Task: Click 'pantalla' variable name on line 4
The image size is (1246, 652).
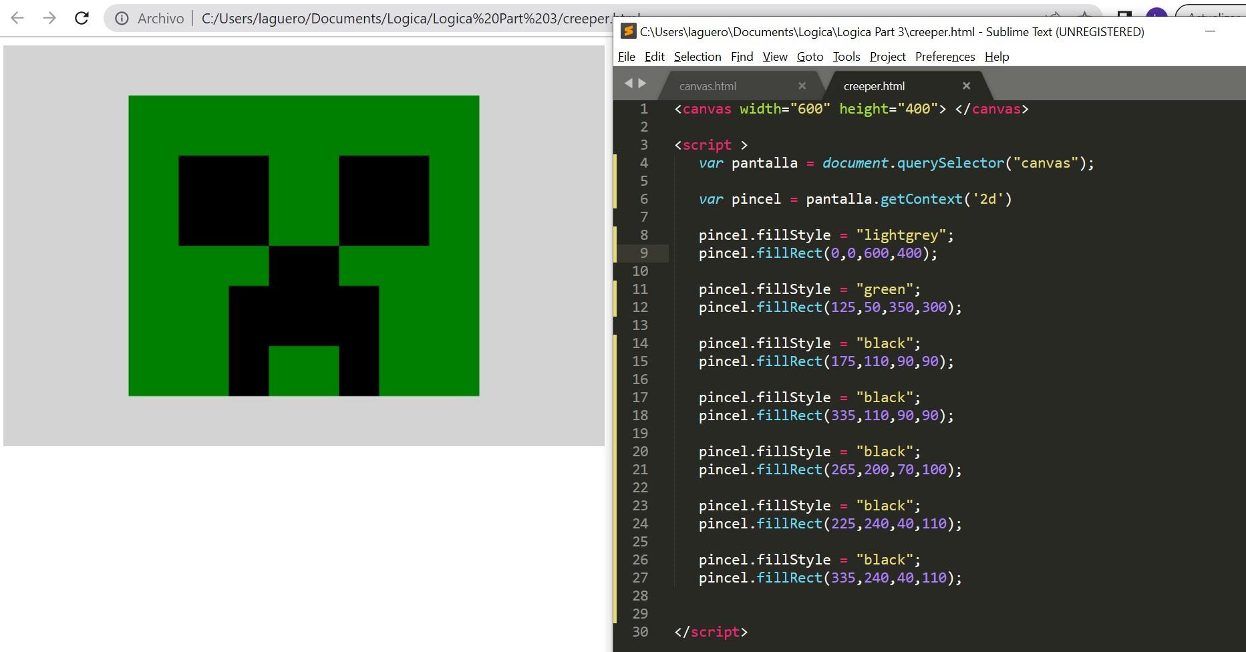Action: 764,163
